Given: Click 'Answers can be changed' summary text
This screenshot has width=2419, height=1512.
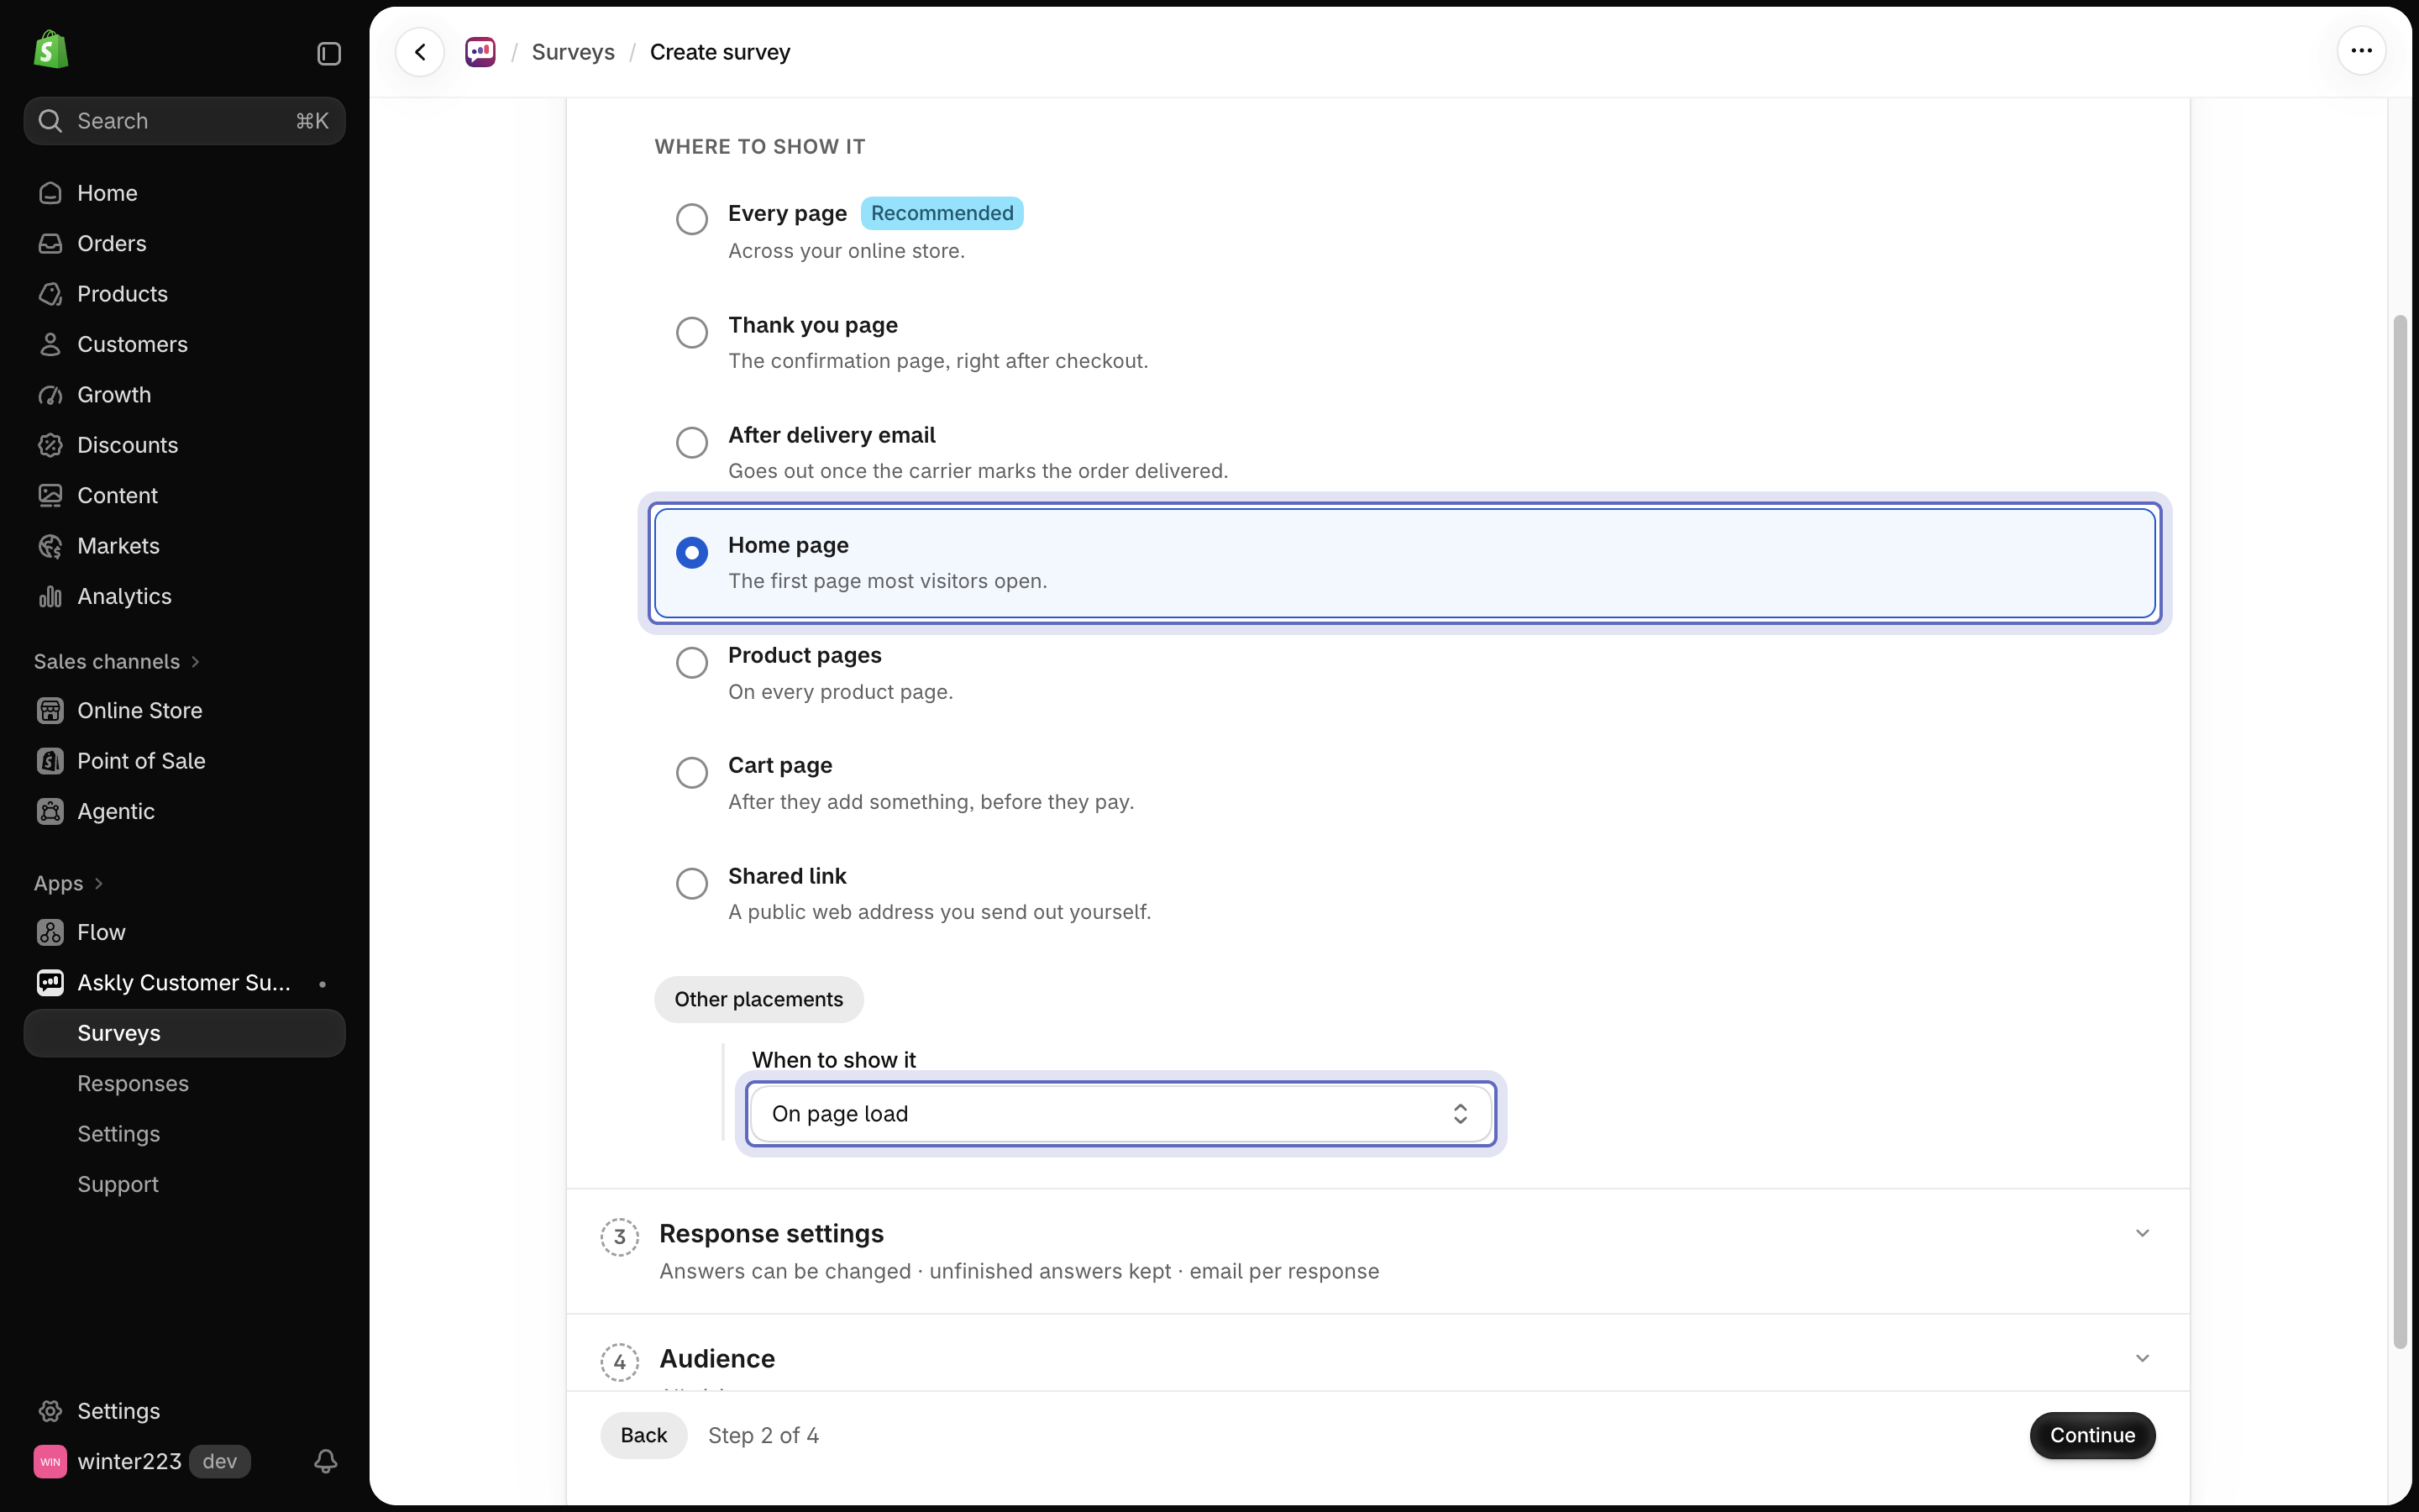Looking at the screenshot, I should (x=784, y=1271).
